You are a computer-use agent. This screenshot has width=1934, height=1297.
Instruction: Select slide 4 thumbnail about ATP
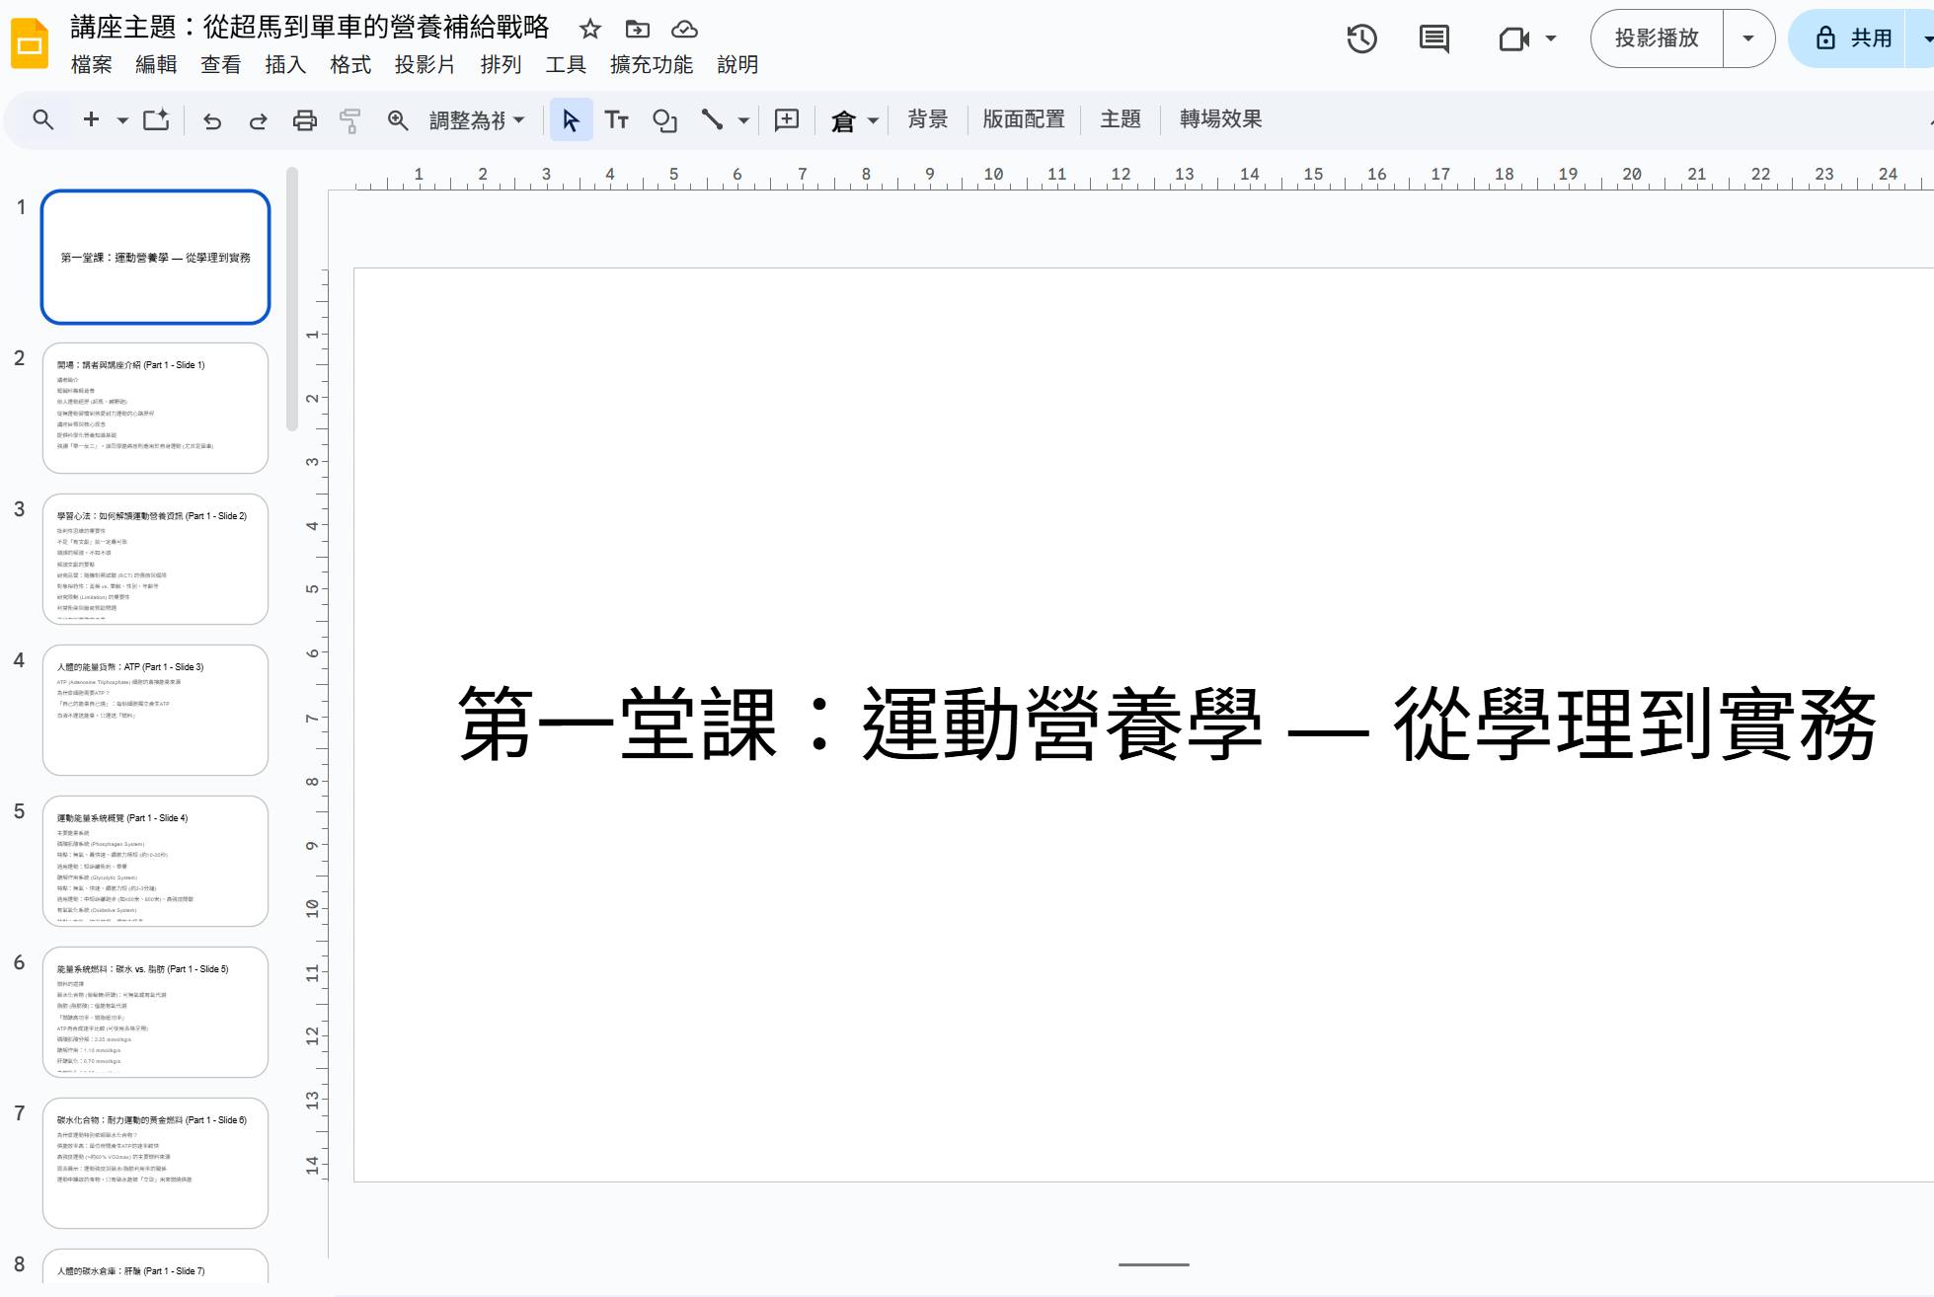155,710
